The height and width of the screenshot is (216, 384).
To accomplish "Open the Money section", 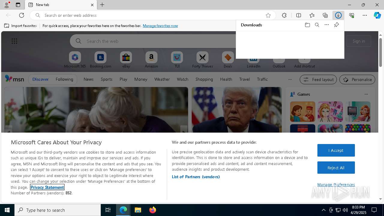I will click(141, 79).
